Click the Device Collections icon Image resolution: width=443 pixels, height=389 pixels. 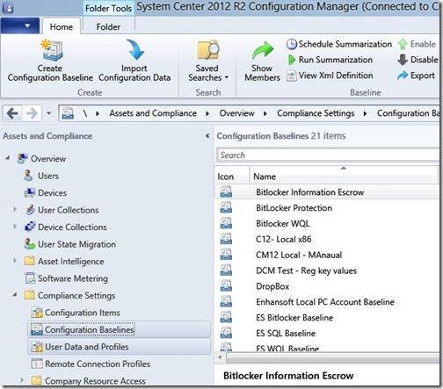click(x=30, y=227)
